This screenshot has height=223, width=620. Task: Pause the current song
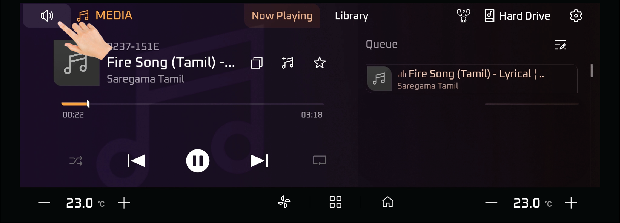(197, 161)
